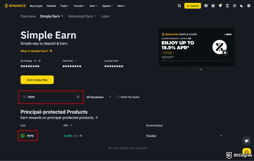Screen dimensions: 254x161
Task: Open Markets page
Action: pyautogui.click(x=51, y=6)
